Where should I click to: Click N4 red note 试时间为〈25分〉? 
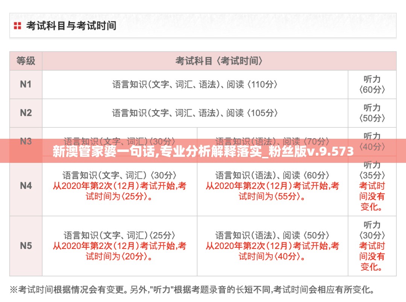(120, 196)
